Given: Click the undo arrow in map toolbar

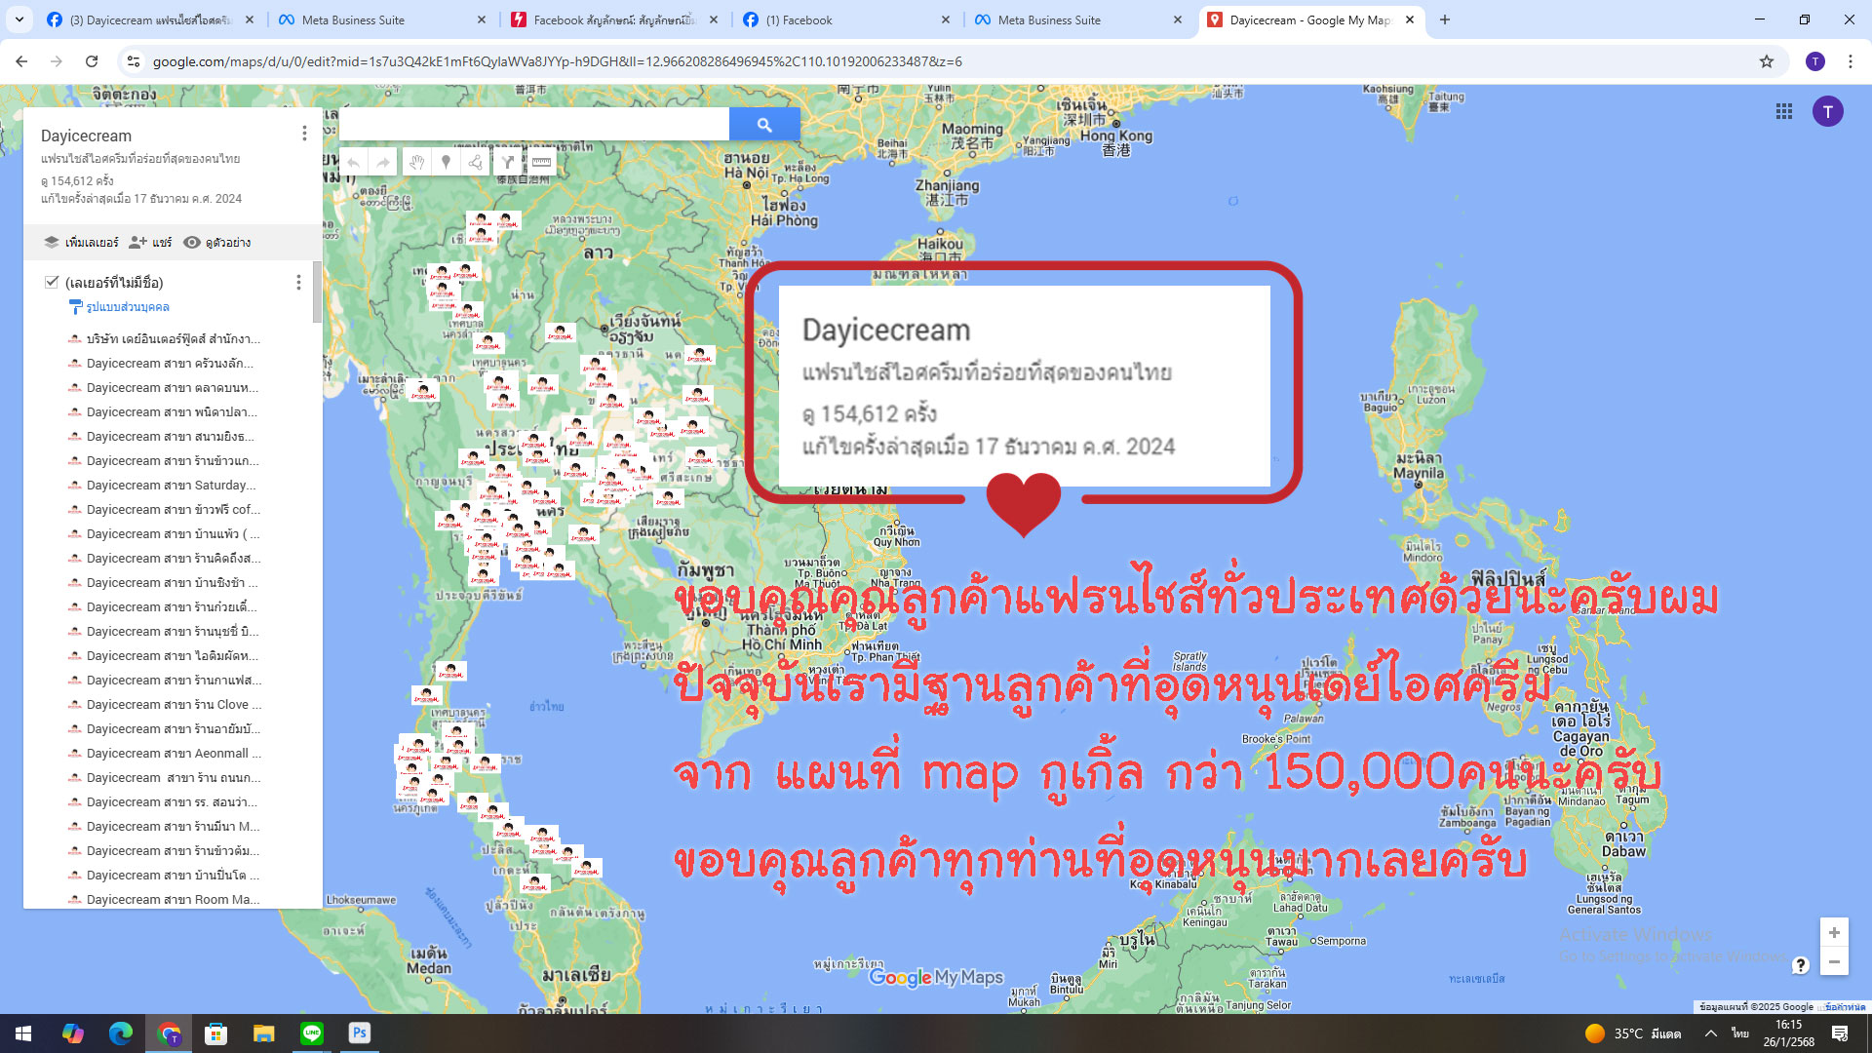Looking at the screenshot, I should (x=354, y=163).
